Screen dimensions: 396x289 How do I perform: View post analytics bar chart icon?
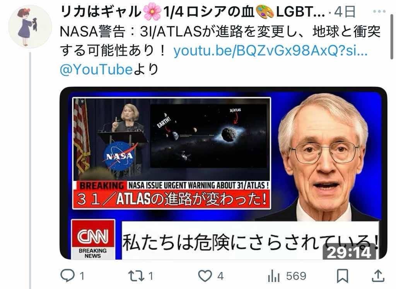point(274,276)
